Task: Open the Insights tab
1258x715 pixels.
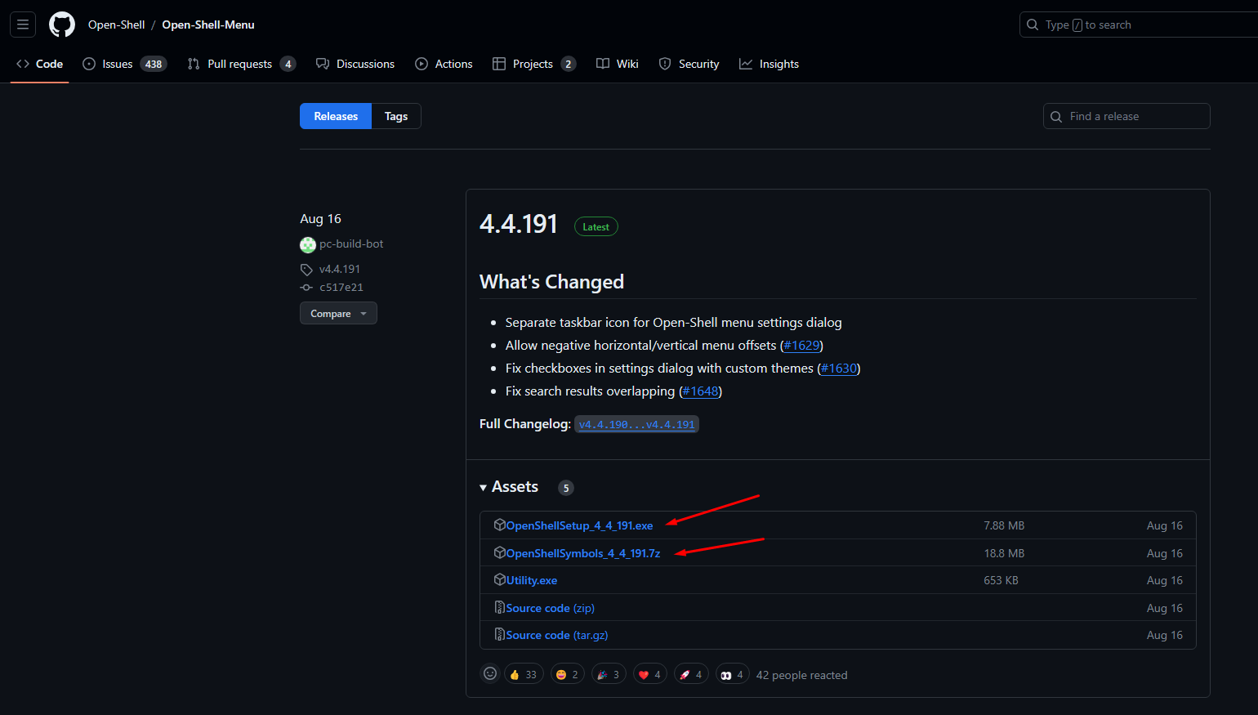Action: coord(769,64)
